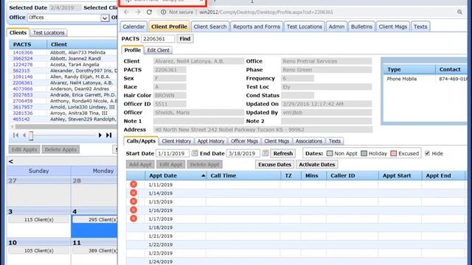The width and height of the screenshot is (472, 265).
Task: Open the Calendar tab
Action: pos(133,26)
